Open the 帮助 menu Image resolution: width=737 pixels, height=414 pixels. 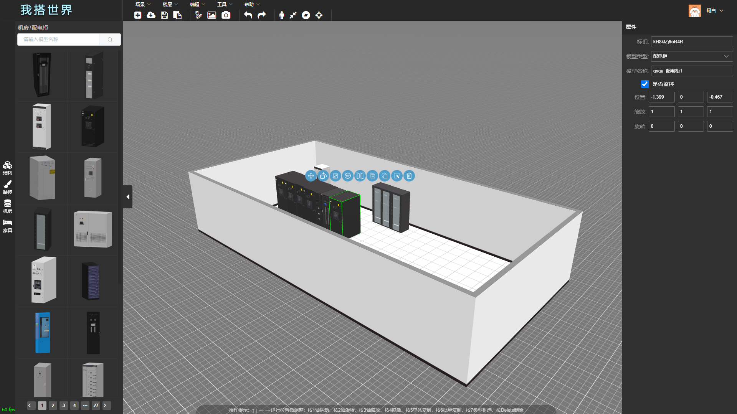252,5
